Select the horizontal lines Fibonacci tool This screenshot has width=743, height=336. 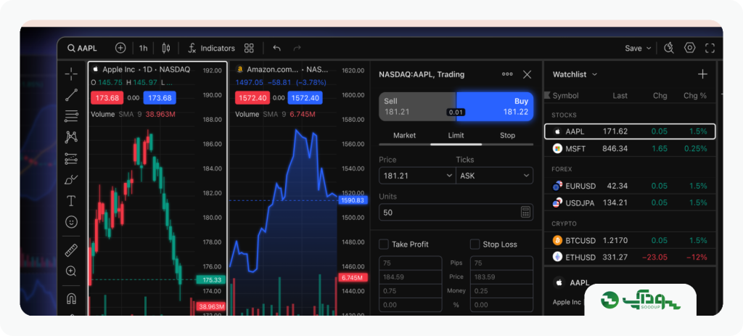click(71, 115)
